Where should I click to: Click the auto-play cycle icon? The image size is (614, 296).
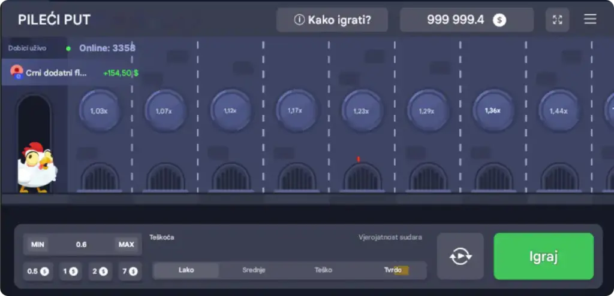[460, 257]
